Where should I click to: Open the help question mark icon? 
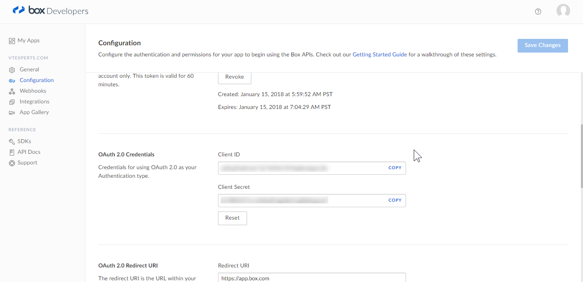coord(538,12)
